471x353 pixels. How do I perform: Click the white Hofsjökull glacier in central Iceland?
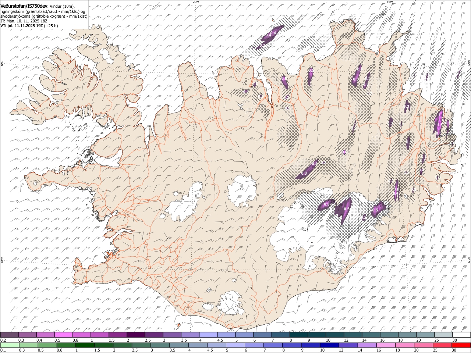pos(242,191)
